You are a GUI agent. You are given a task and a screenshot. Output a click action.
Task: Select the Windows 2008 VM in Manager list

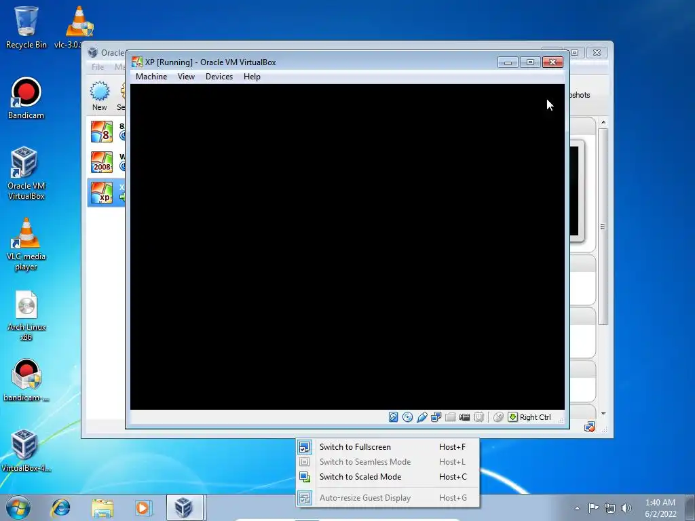click(107, 162)
